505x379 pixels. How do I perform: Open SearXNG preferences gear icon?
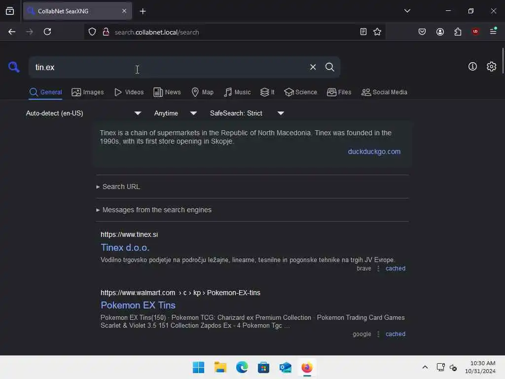pos(491,67)
